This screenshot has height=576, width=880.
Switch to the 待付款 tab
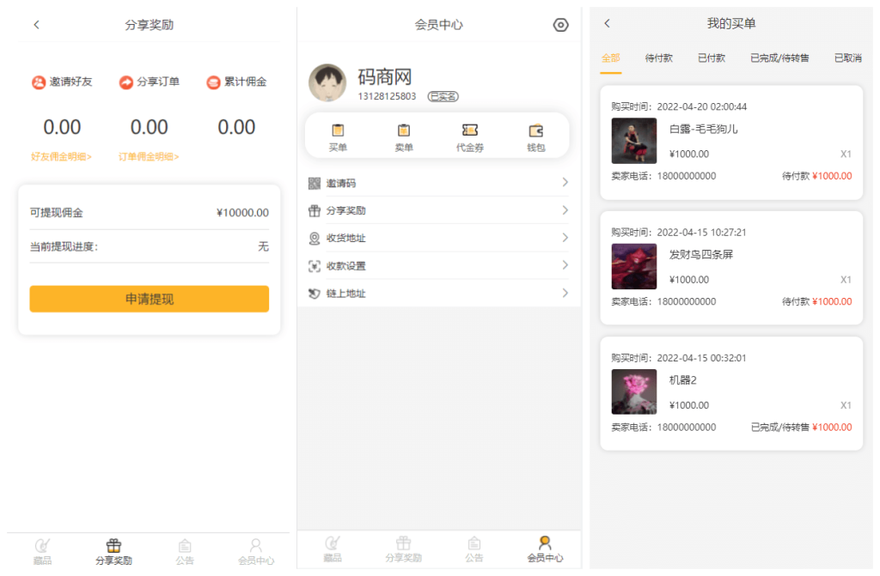click(658, 58)
